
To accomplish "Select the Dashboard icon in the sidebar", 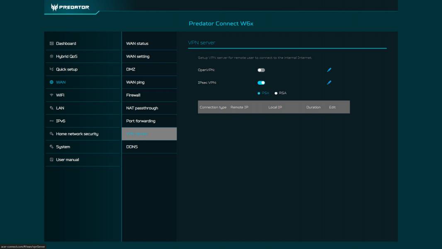I will click(51, 43).
